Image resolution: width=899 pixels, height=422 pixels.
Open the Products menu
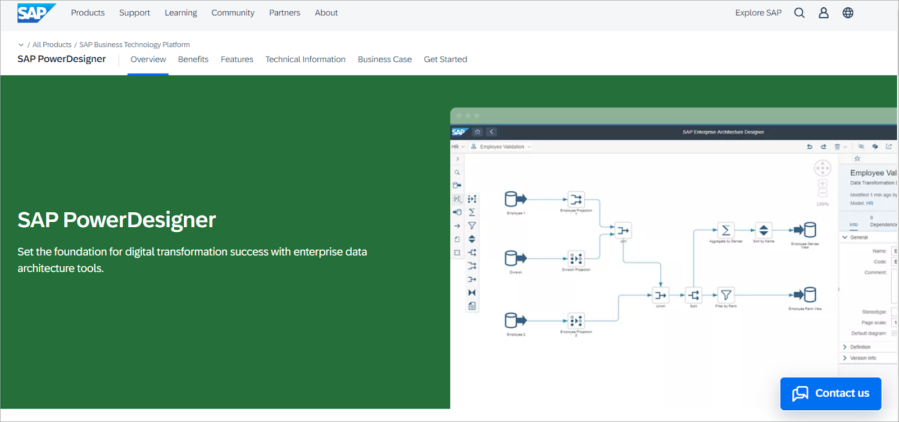point(88,13)
